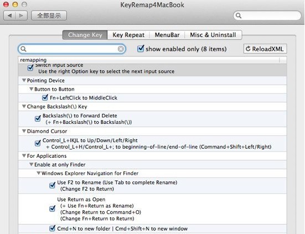Click the KeyRemap4MacBook window title
The width and height of the screenshot is (305, 234).
click(x=152, y=4)
